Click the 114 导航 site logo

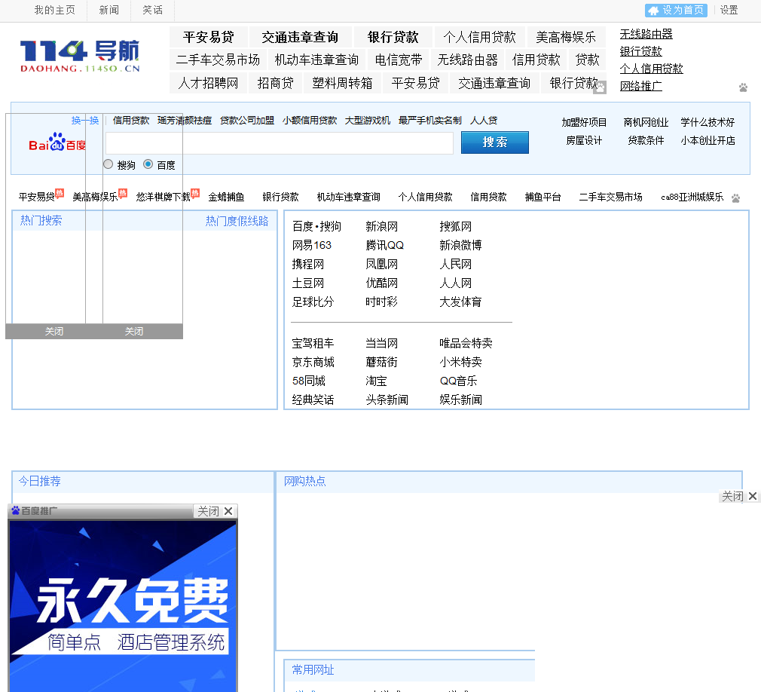pos(80,56)
